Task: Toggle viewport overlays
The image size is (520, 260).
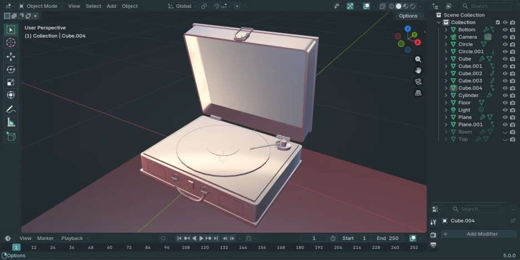Action: pos(367,6)
